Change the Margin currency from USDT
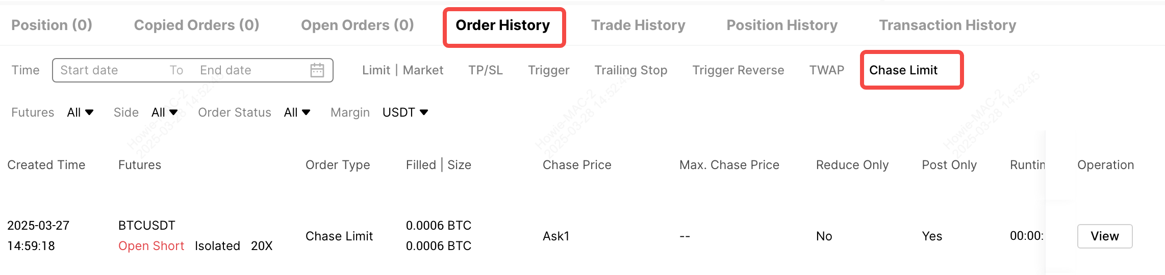 tap(405, 113)
